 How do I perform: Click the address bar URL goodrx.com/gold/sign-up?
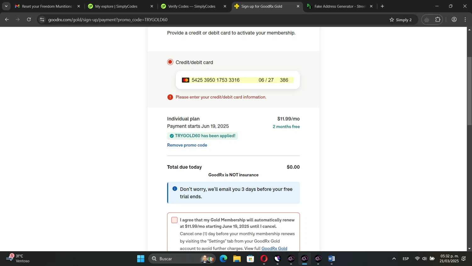[x=108, y=20]
